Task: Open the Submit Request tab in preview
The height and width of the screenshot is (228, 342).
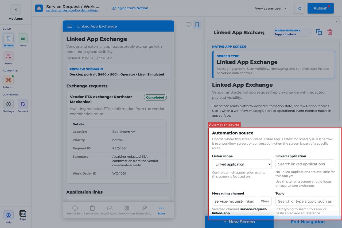Action: [75, 210]
